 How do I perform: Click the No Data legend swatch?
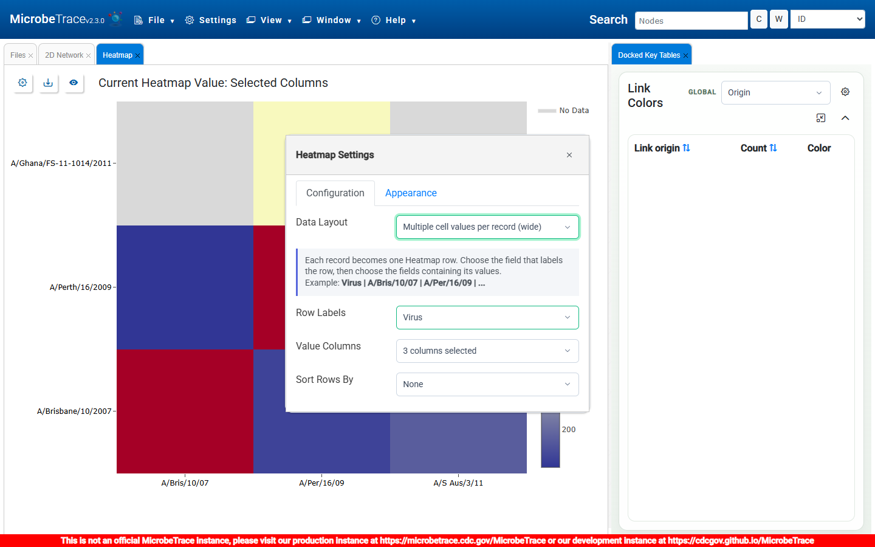547,111
